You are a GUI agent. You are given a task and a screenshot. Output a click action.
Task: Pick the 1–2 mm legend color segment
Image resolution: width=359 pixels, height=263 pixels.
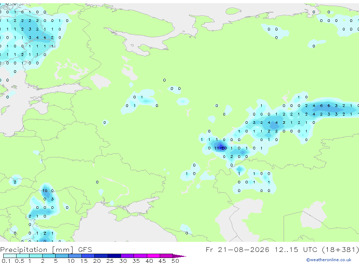coord(36,256)
